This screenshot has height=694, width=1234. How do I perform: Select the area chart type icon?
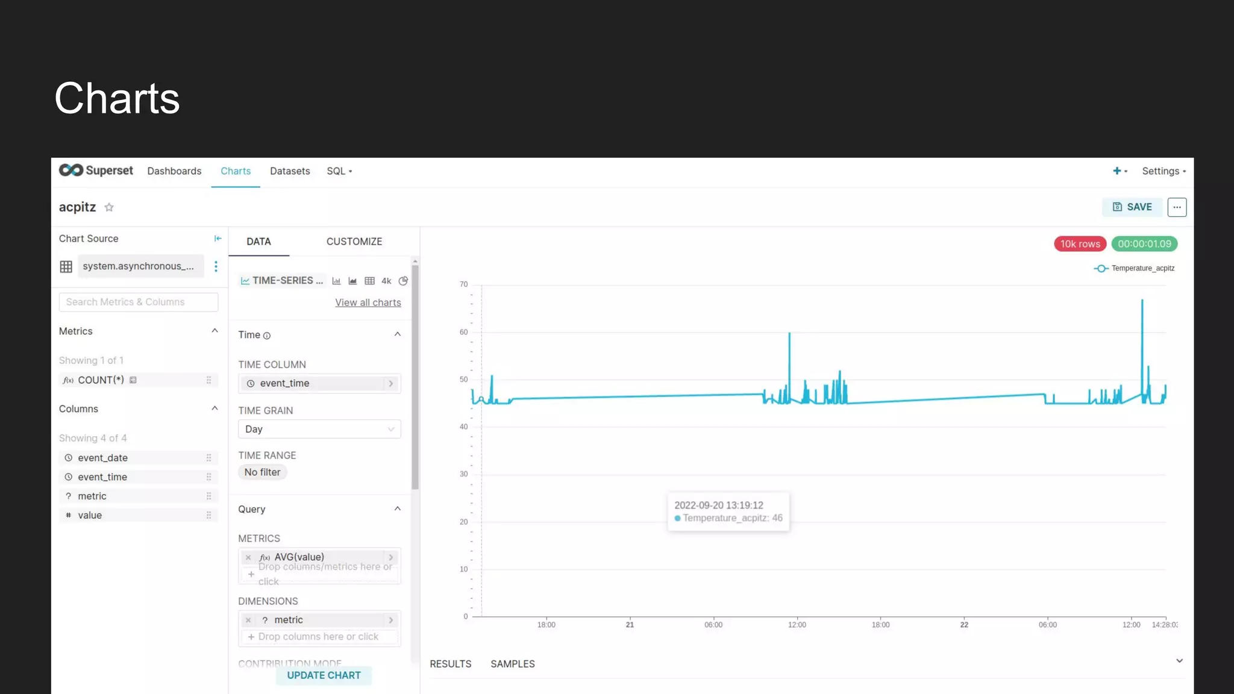click(352, 281)
